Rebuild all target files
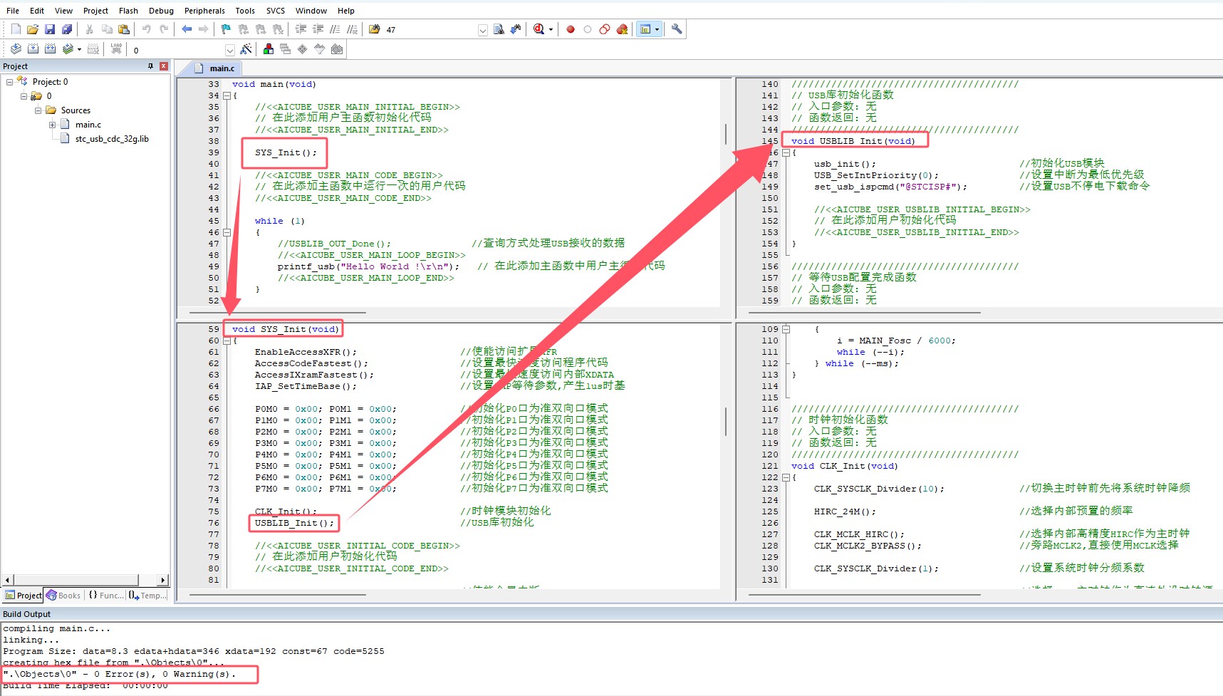The height and width of the screenshot is (696, 1223). click(50, 49)
